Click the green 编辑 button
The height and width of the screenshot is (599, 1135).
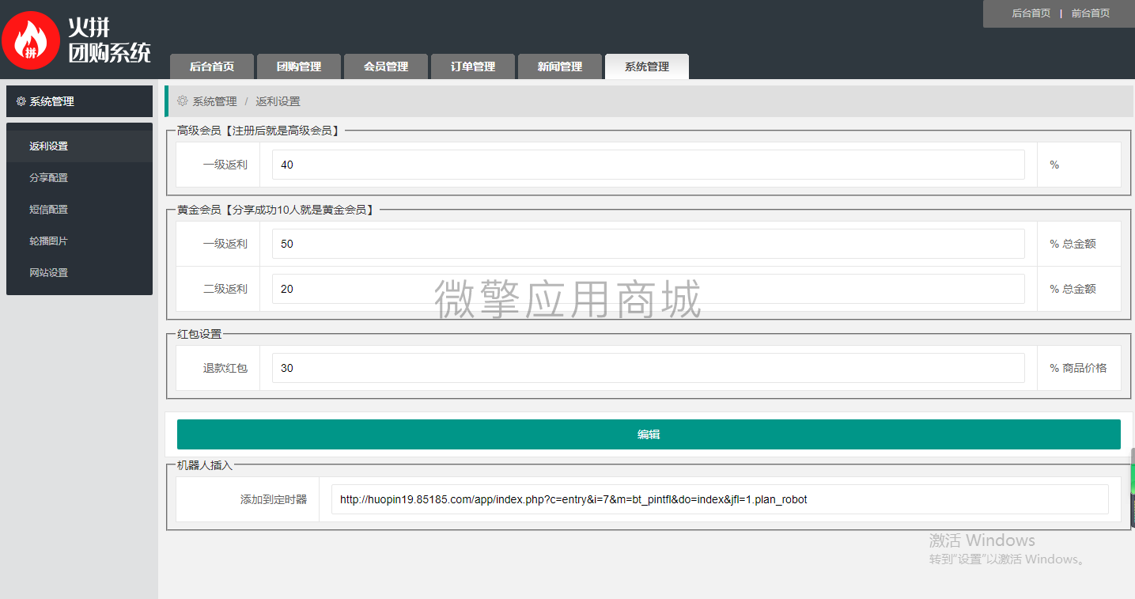pos(649,434)
